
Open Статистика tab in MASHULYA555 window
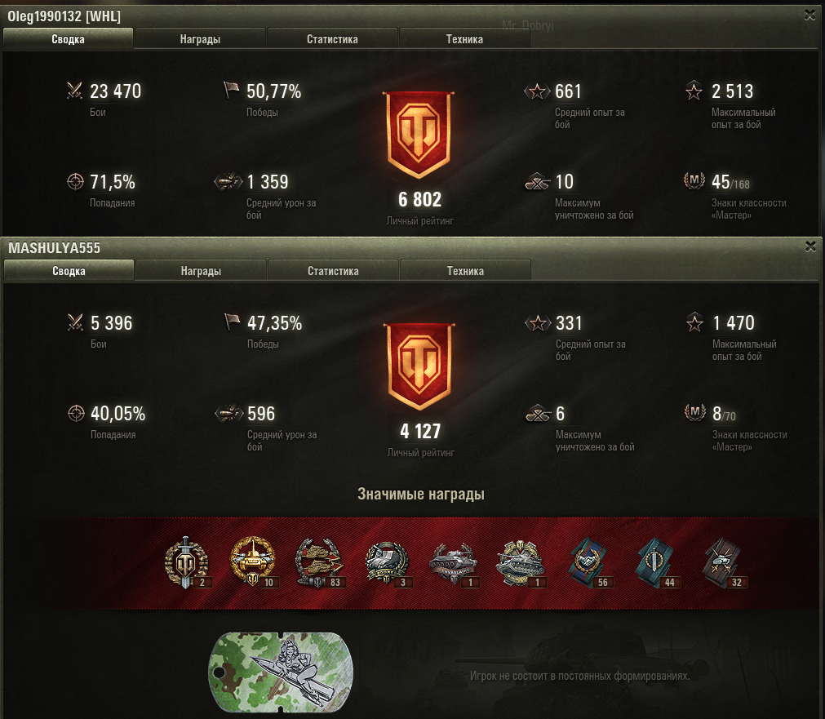333,271
